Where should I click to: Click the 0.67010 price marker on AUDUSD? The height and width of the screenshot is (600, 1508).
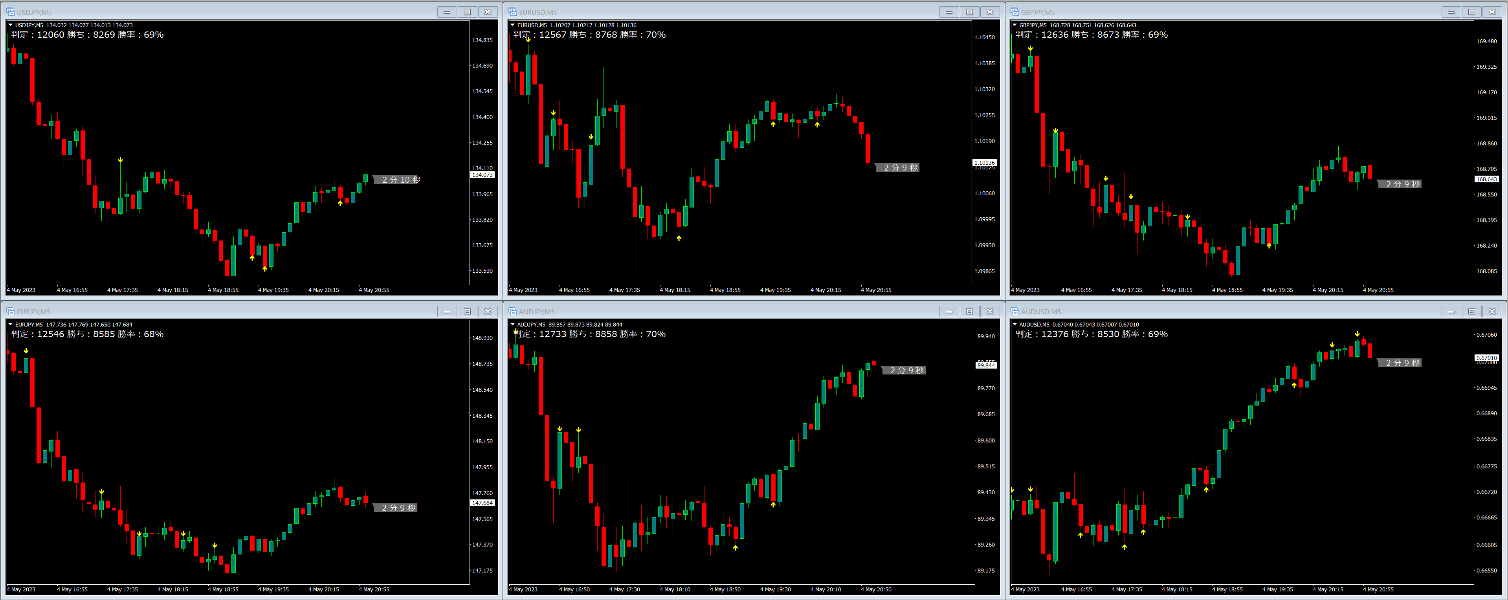tap(1486, 358)
